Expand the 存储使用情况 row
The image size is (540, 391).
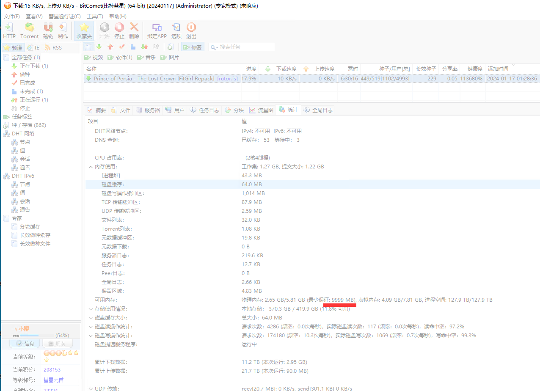click(x=91, y=309)
